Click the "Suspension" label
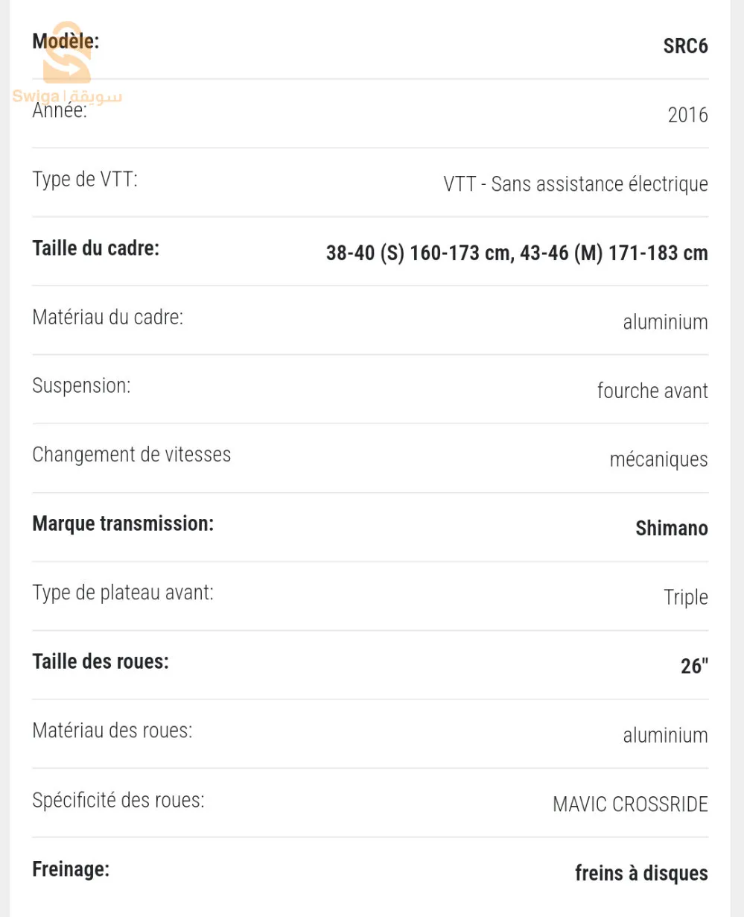 click(x=81, y=386)
